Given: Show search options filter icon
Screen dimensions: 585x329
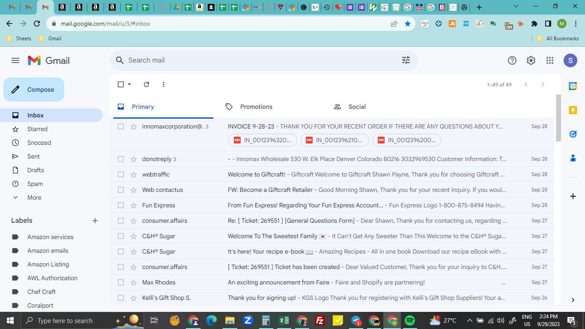Looking at the screenshot, I should click(x=406, y=60).
